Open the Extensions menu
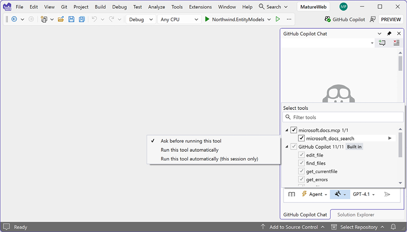The image size is (407, 232). (200, 7)
